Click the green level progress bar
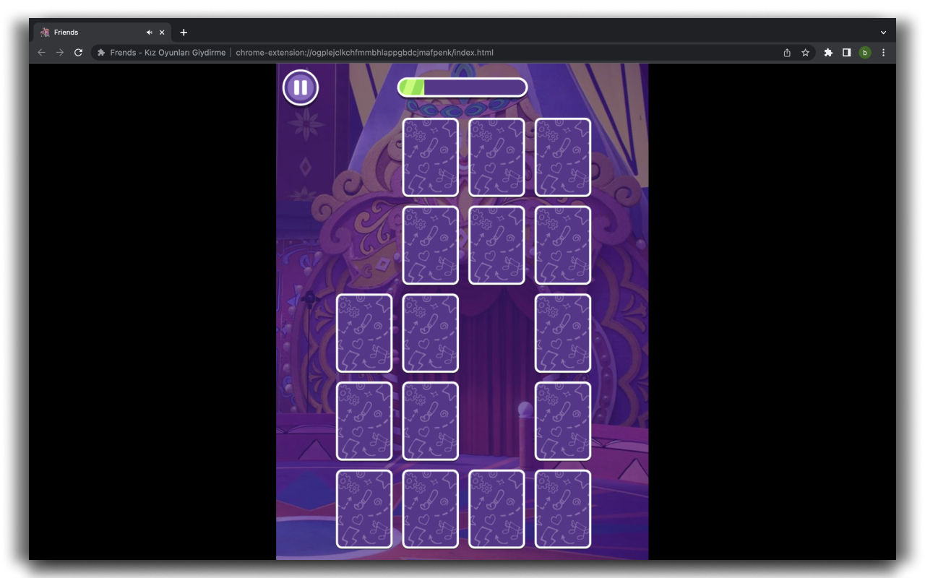This screenshot has height=578, width=925. click(462, 87)
